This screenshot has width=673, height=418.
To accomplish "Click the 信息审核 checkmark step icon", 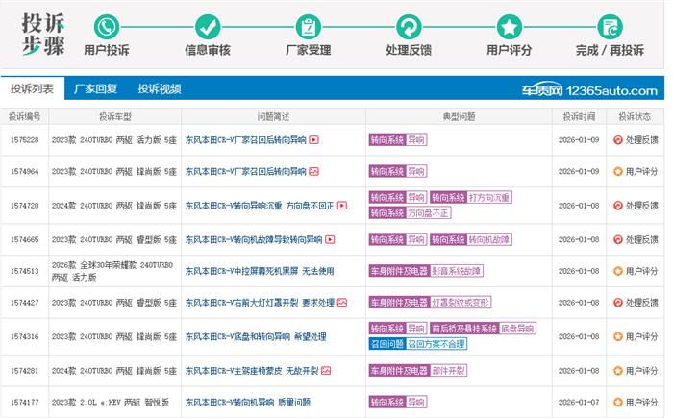I will click(x=207, y=26).
